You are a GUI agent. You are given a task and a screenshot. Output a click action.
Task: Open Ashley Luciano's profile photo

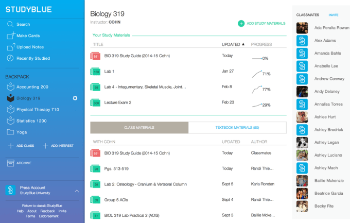pos(302,156)
